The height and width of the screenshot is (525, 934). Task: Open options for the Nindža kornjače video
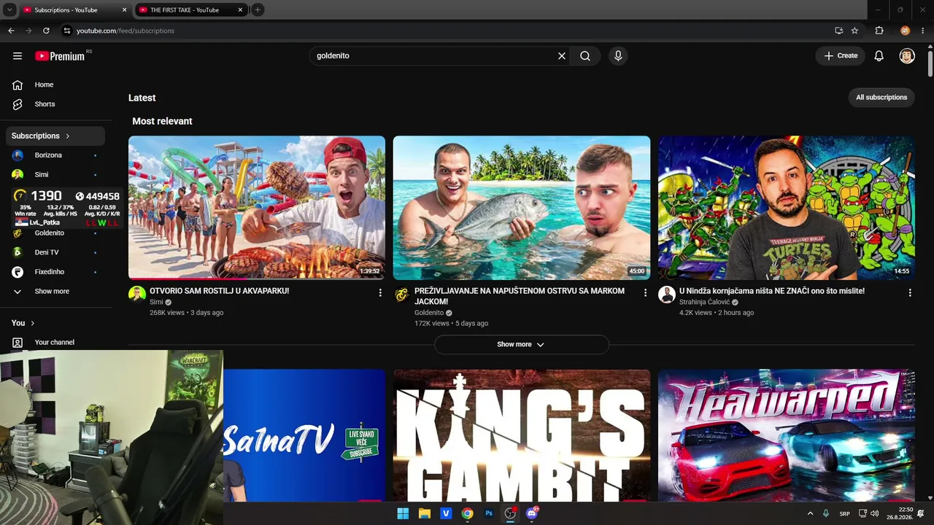pyautogui.click(x=910, y=292)
